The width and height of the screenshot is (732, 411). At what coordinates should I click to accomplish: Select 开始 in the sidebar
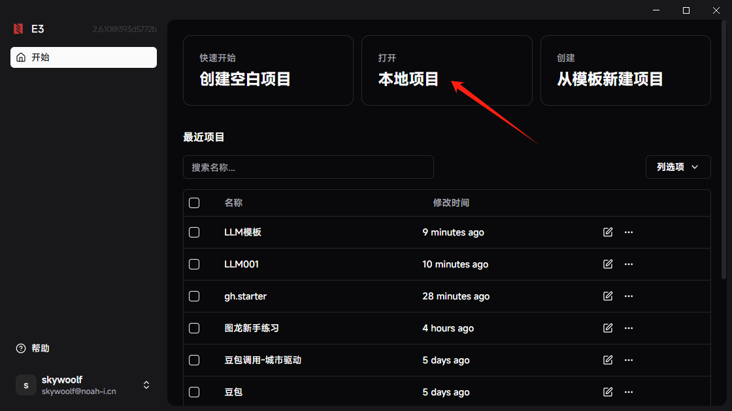coord(84,57)
